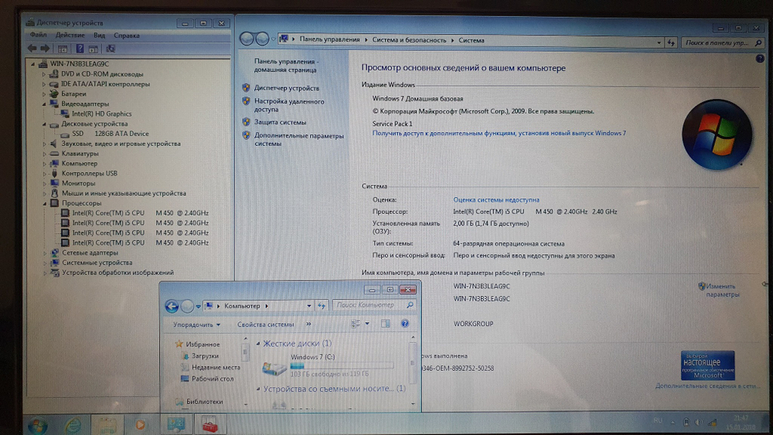Image resolution: width=773 pixels, height=435 pixels.
Task: Click help icon in System window corner
Action: point(760,59)
